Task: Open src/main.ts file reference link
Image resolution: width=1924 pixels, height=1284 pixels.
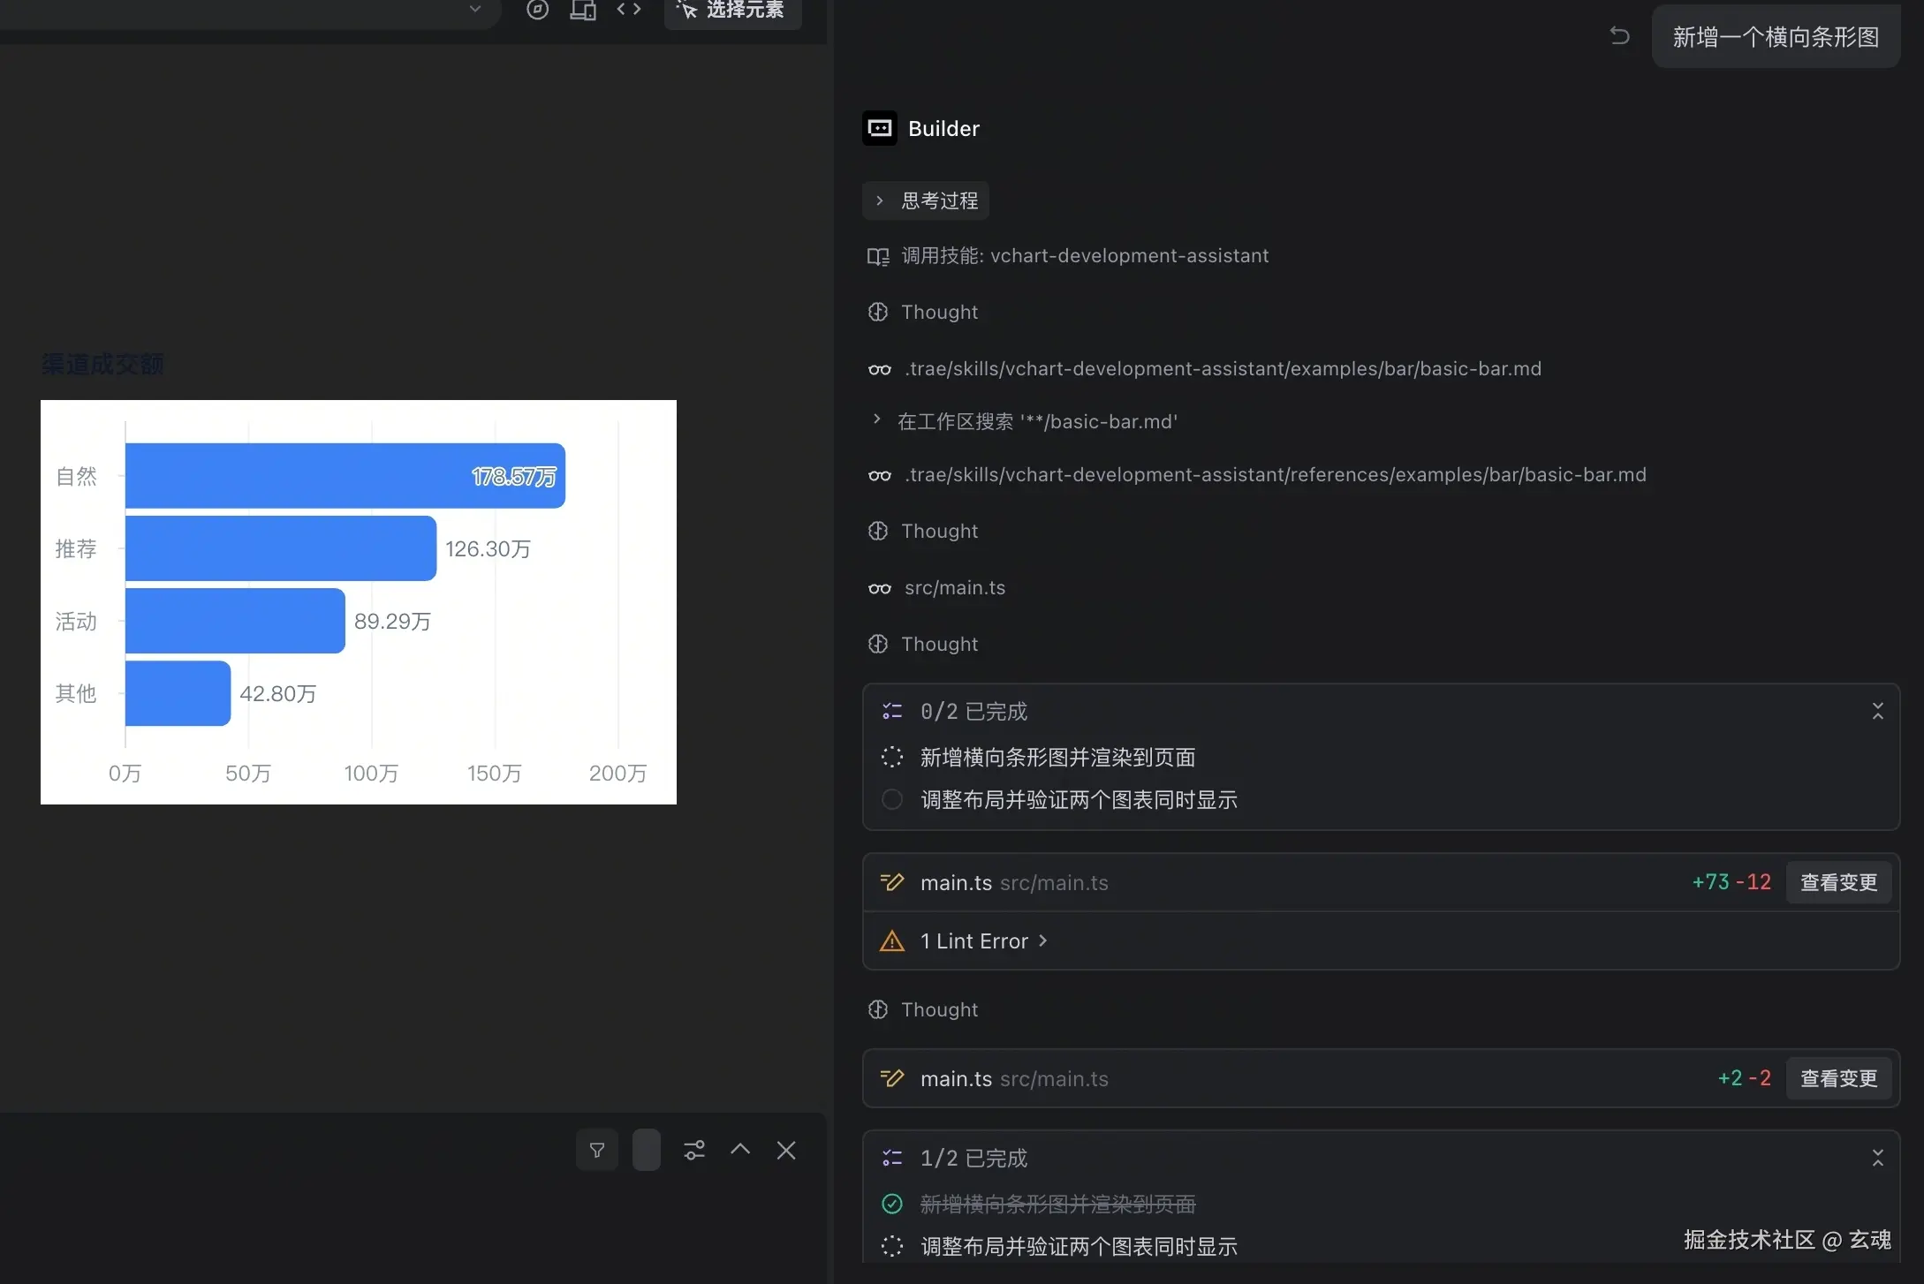Action: click(x=954, y=588)
